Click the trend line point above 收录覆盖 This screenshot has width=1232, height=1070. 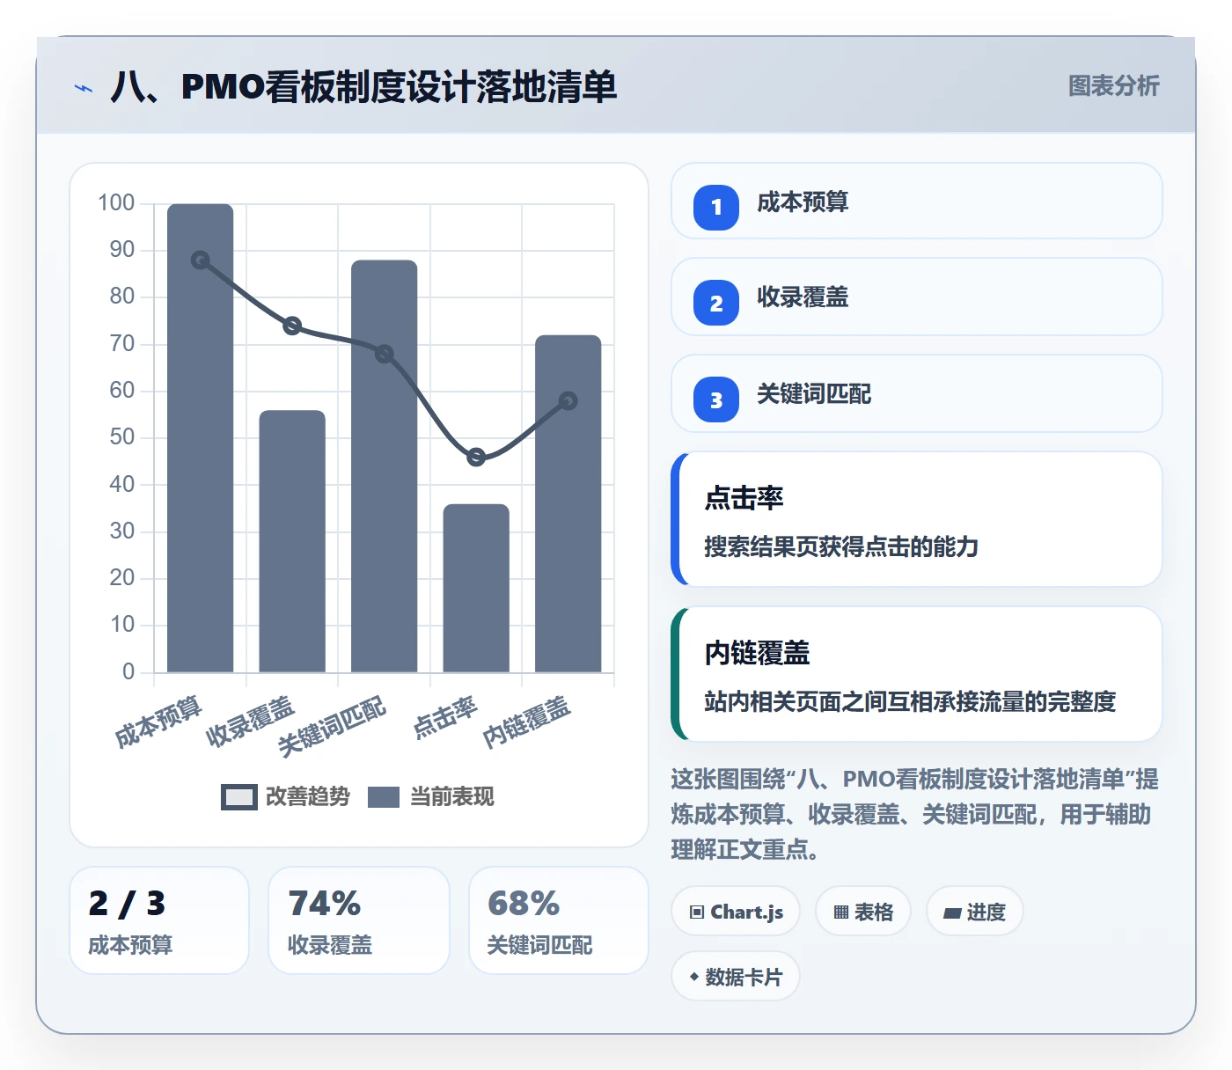point(292,326)
